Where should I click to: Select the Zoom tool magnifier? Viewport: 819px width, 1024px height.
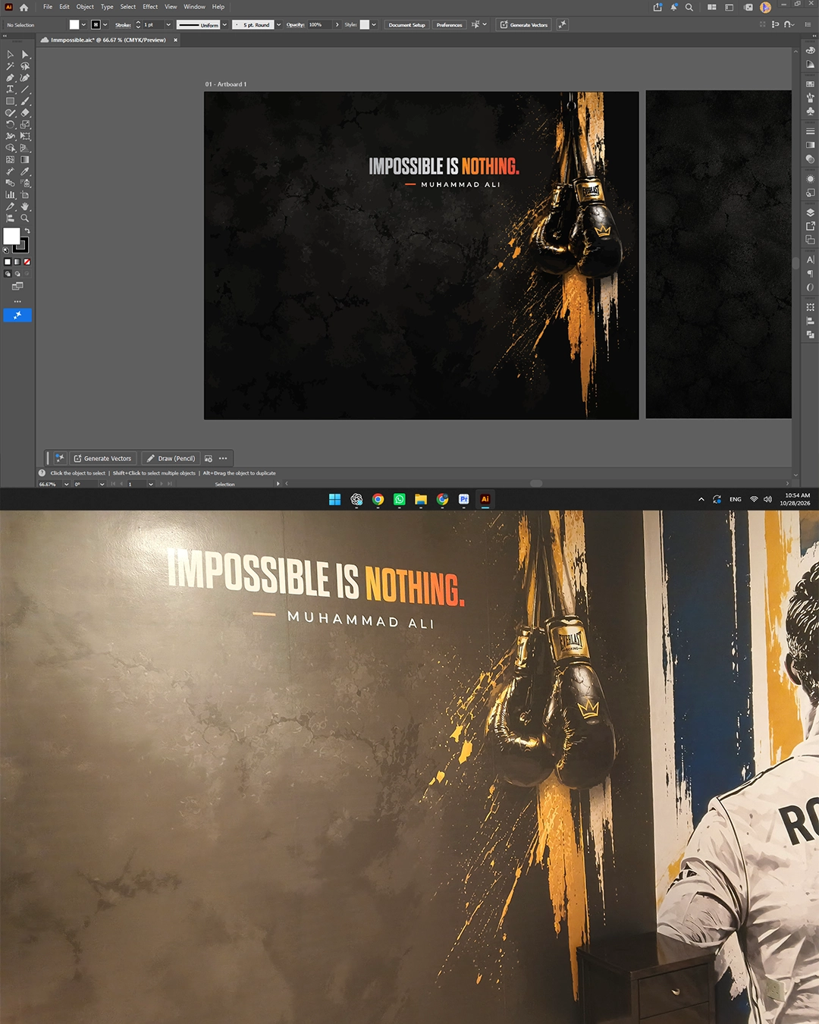[25, 218]
